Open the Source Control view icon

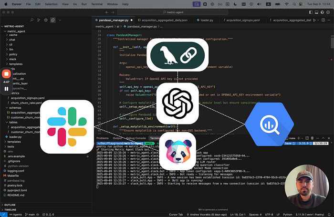pos(39,20)
